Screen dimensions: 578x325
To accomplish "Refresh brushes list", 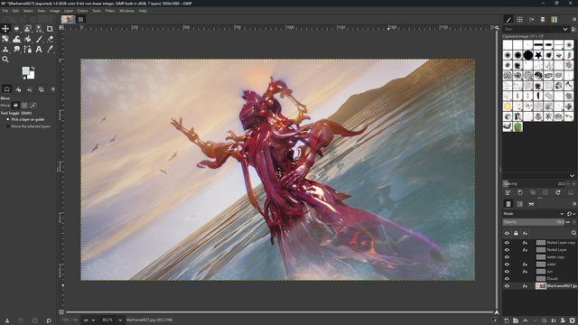I will (558, 192).
